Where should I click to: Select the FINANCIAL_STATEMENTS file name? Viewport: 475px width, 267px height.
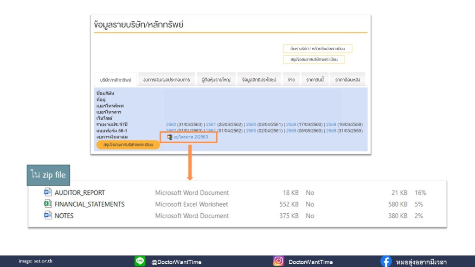point(90,204)
